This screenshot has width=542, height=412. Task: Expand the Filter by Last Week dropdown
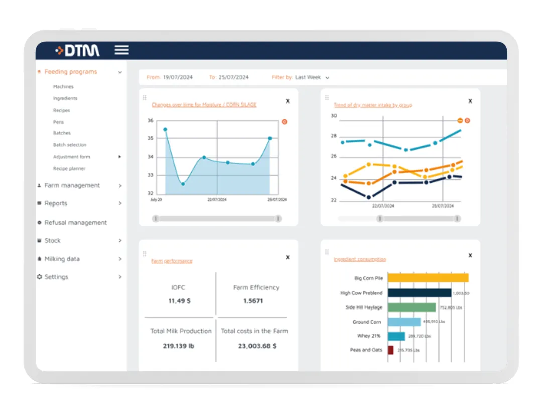310,77
